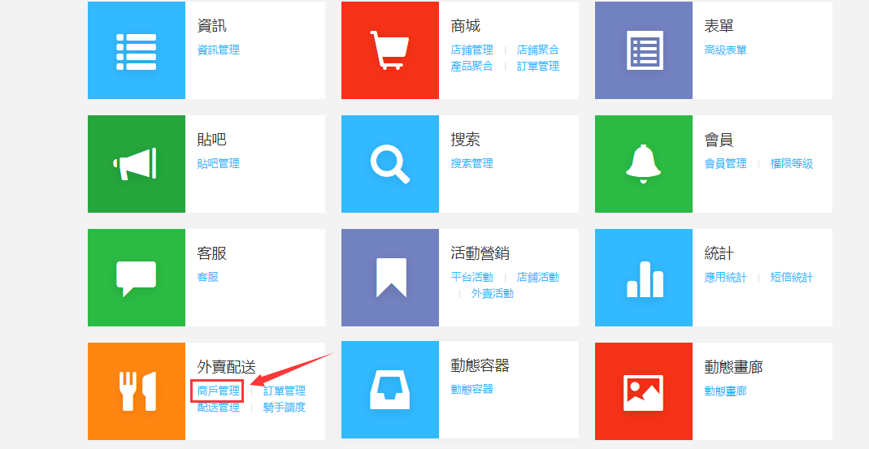
Task: Click the 商城 shopping cart icon
Action: (x=389, y=50)
